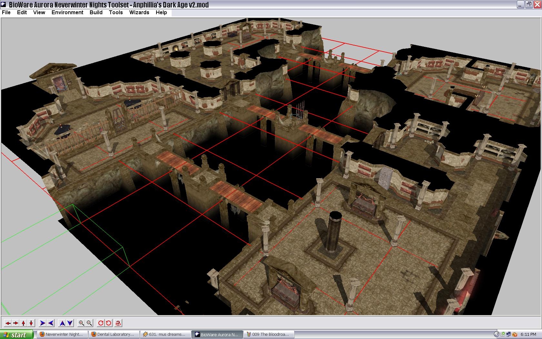Rotate view counterclockwise with red circular arrow

point(108,323)
